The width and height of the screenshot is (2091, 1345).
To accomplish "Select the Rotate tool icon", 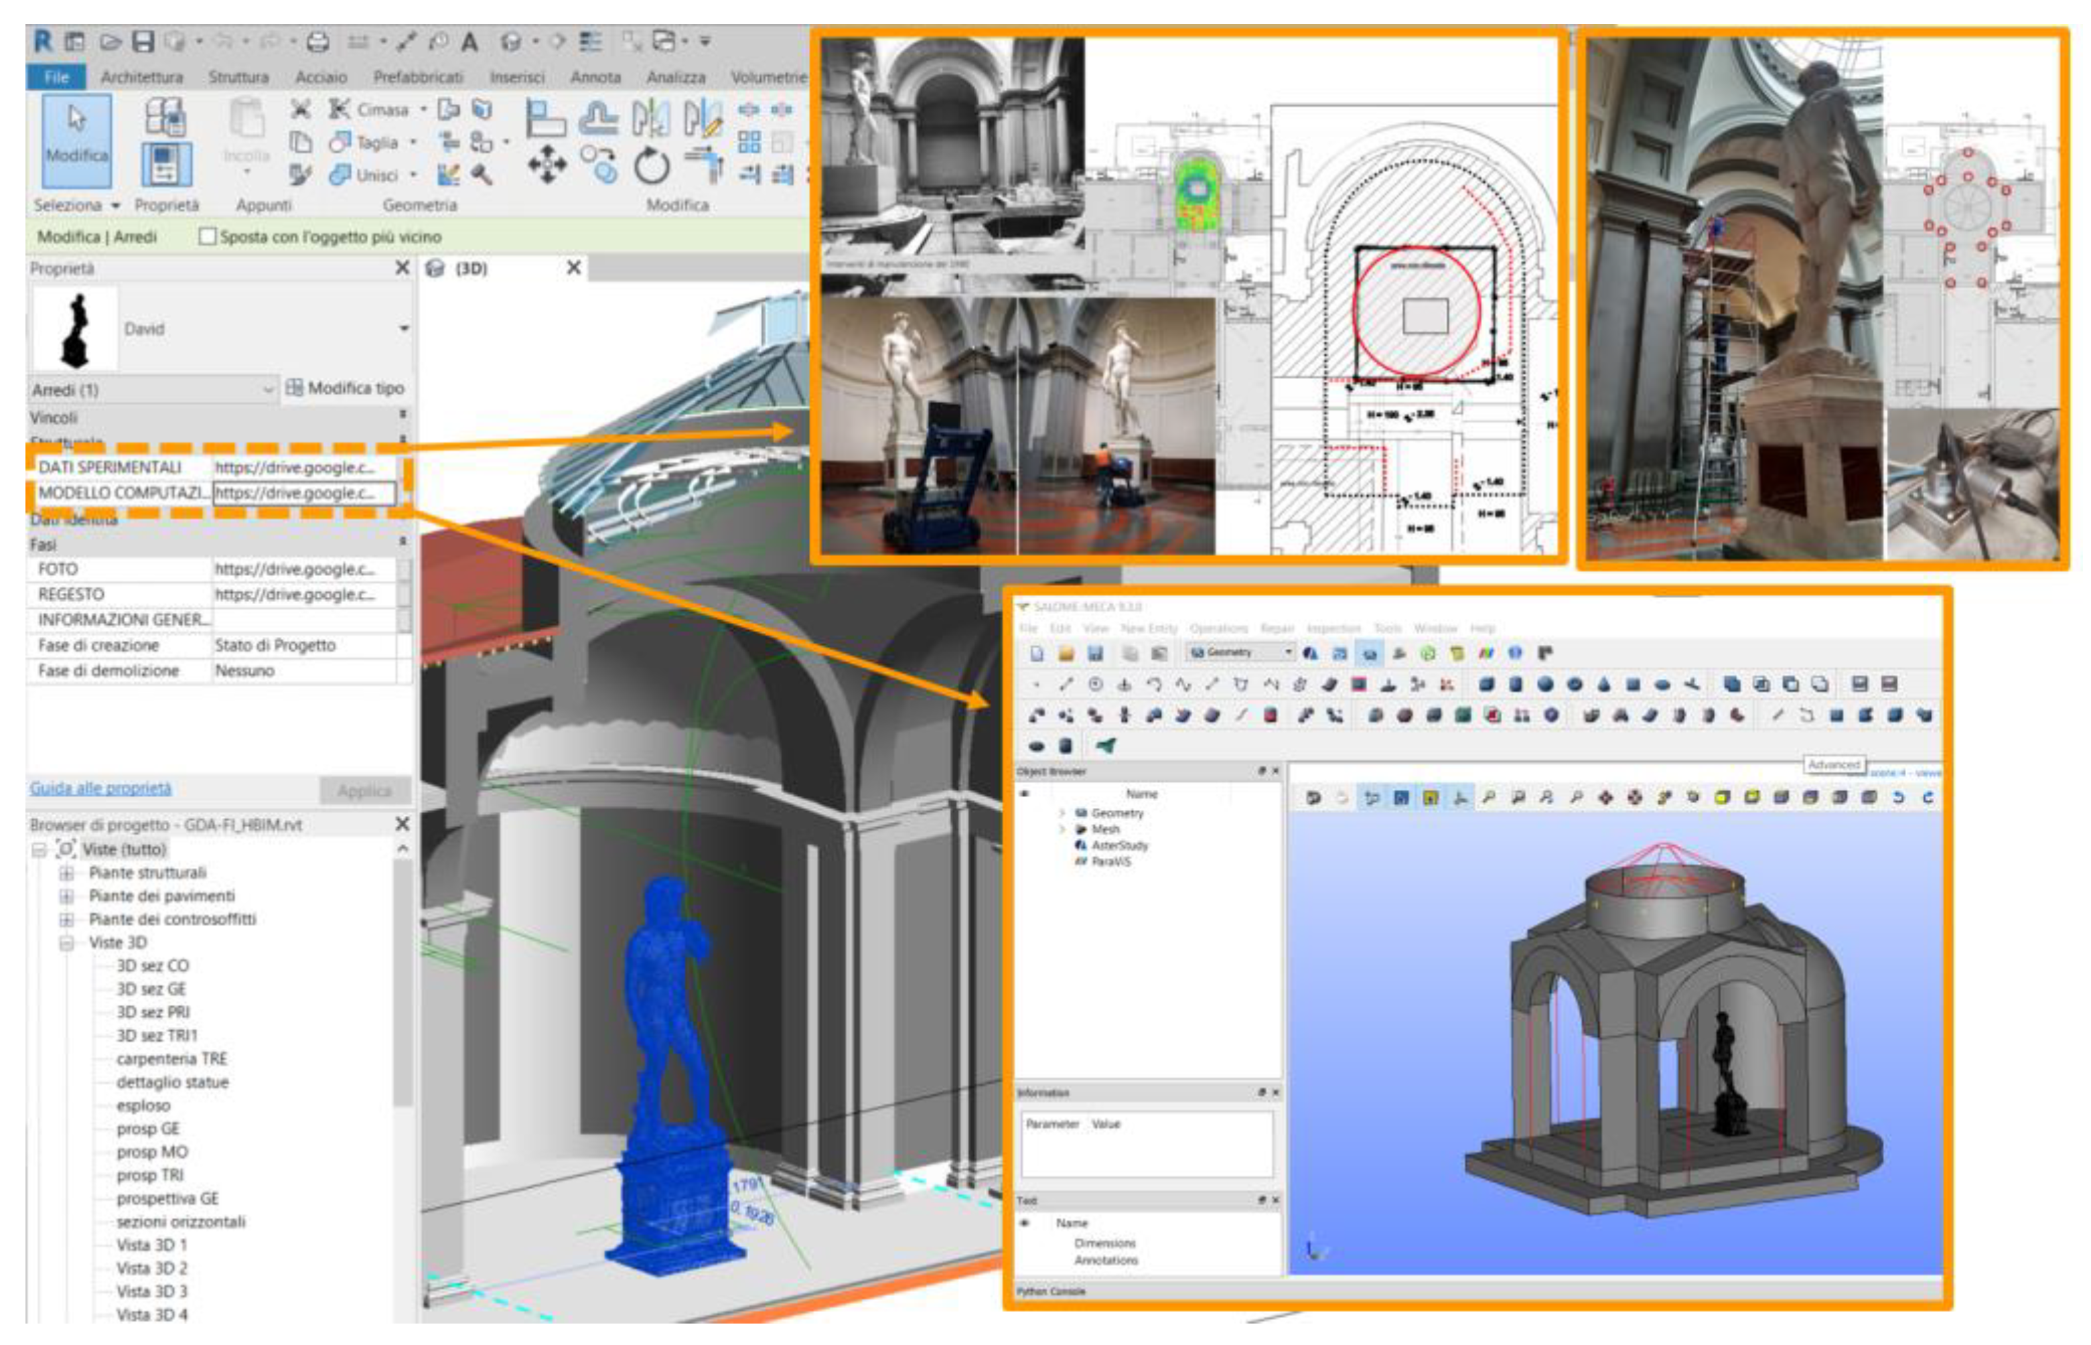I will [651, 165].
